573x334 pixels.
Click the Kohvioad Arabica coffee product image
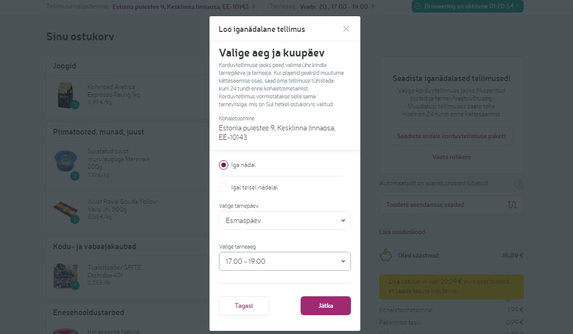point(67,95)
